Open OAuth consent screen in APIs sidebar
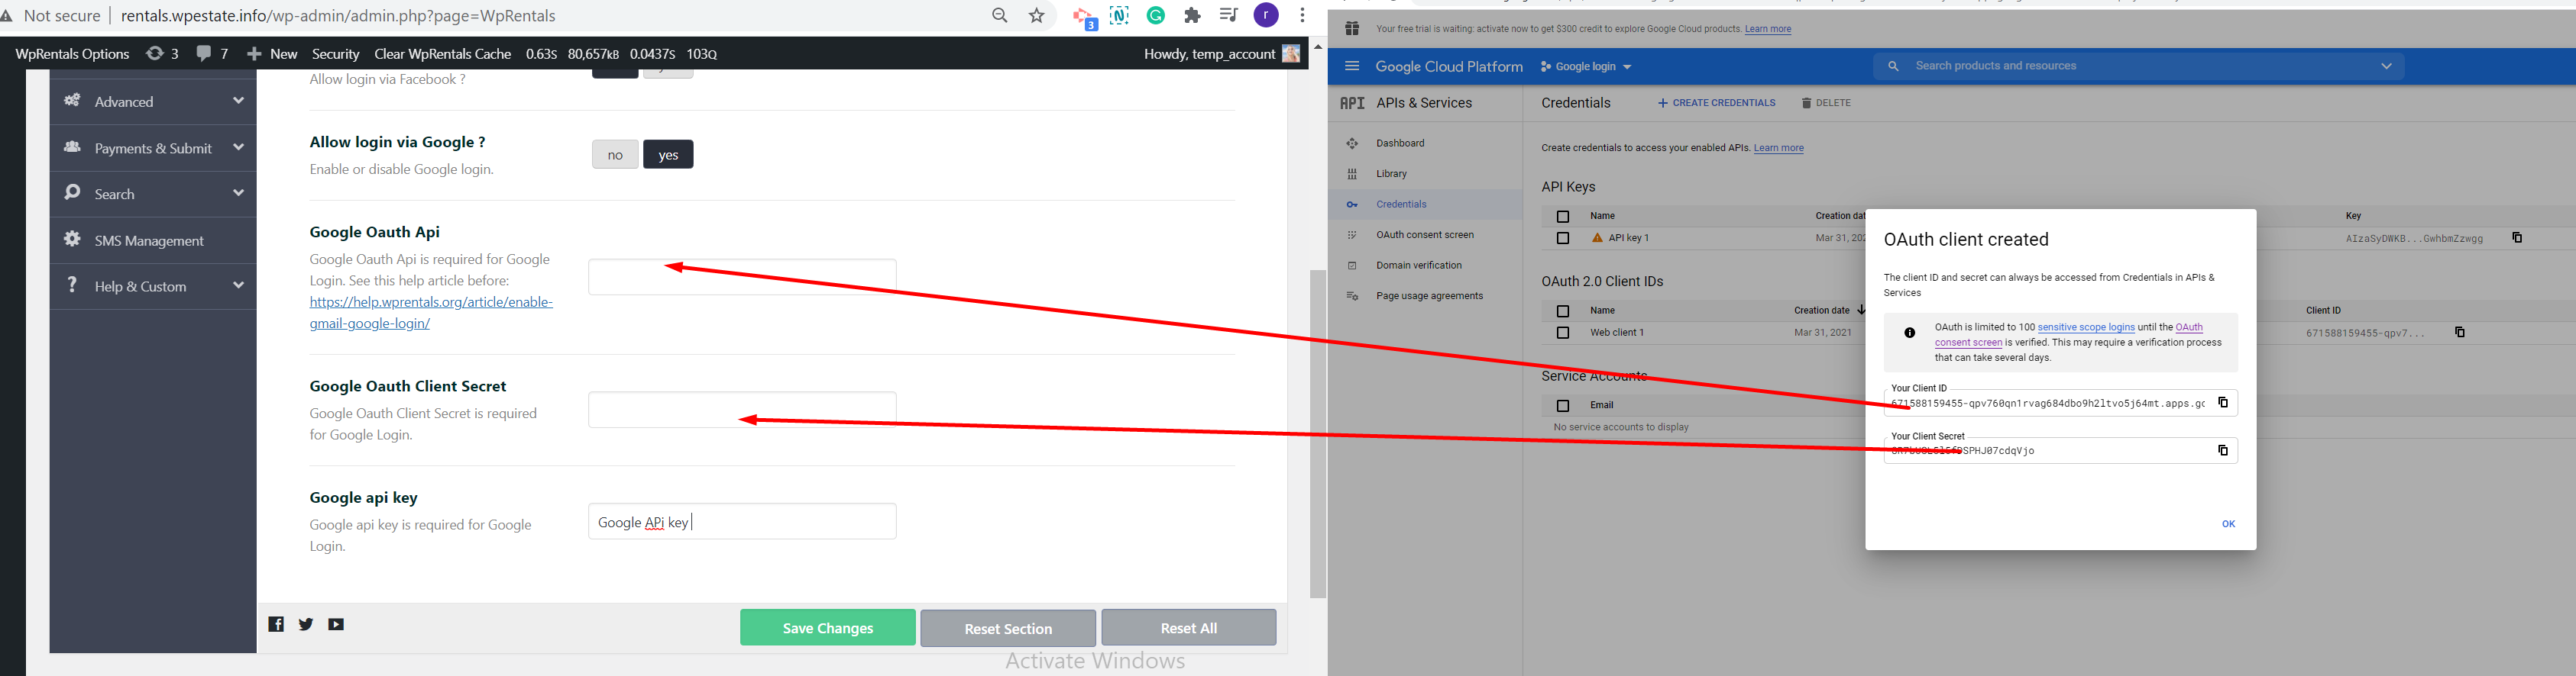This screenshot has width=2576, height=676. tap(1425, 235)
